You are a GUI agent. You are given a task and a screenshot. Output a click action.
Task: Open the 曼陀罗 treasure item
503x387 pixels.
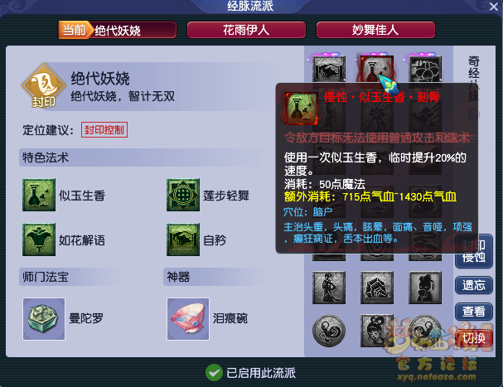44,319
